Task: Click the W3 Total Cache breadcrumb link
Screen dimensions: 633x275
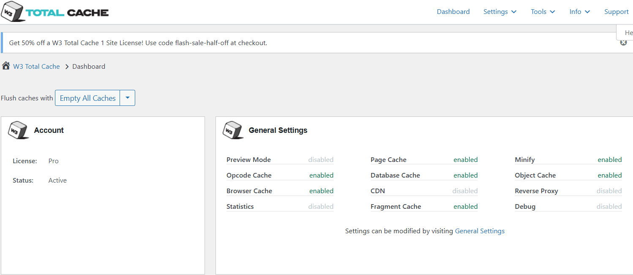Action: pos(36,67)
